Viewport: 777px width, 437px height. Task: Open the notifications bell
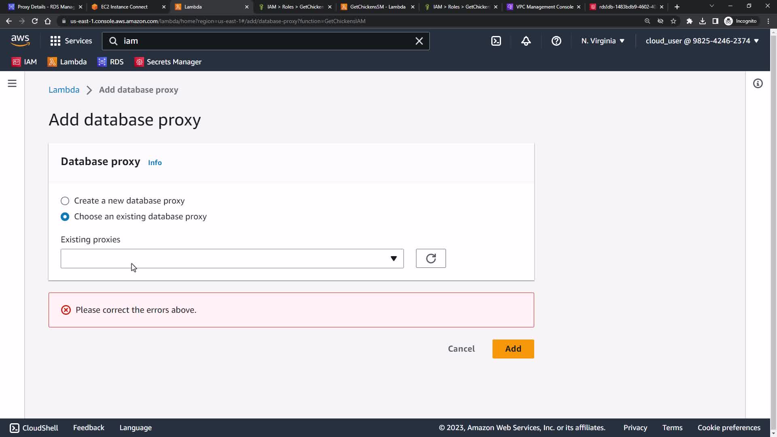point(526,41)
